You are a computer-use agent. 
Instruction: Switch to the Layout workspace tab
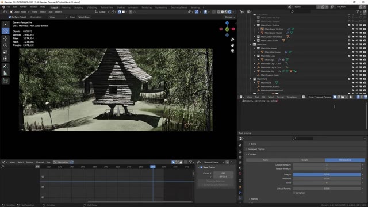pos(55,7)
